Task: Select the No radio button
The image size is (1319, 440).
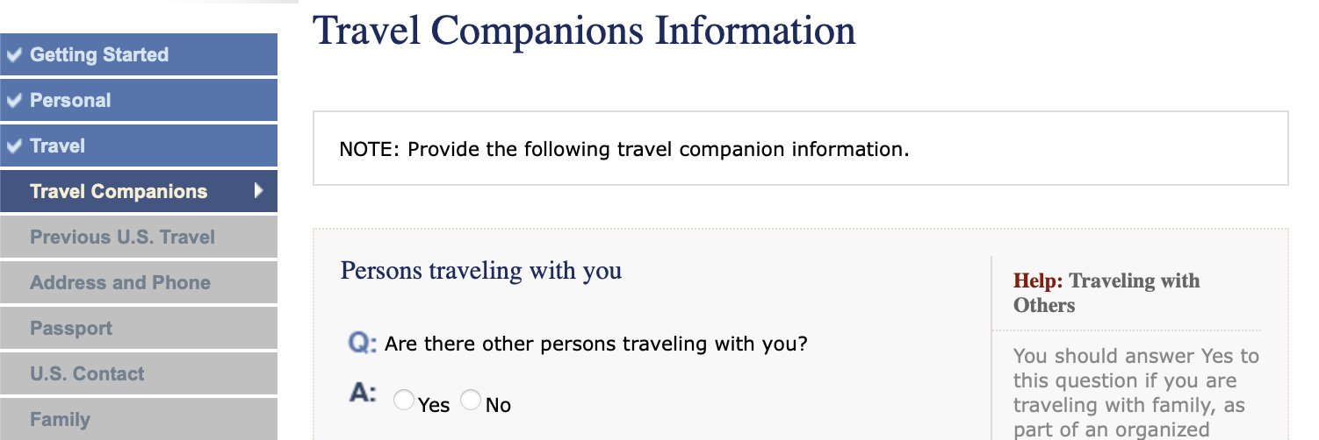Action: (x=471, y=400)
